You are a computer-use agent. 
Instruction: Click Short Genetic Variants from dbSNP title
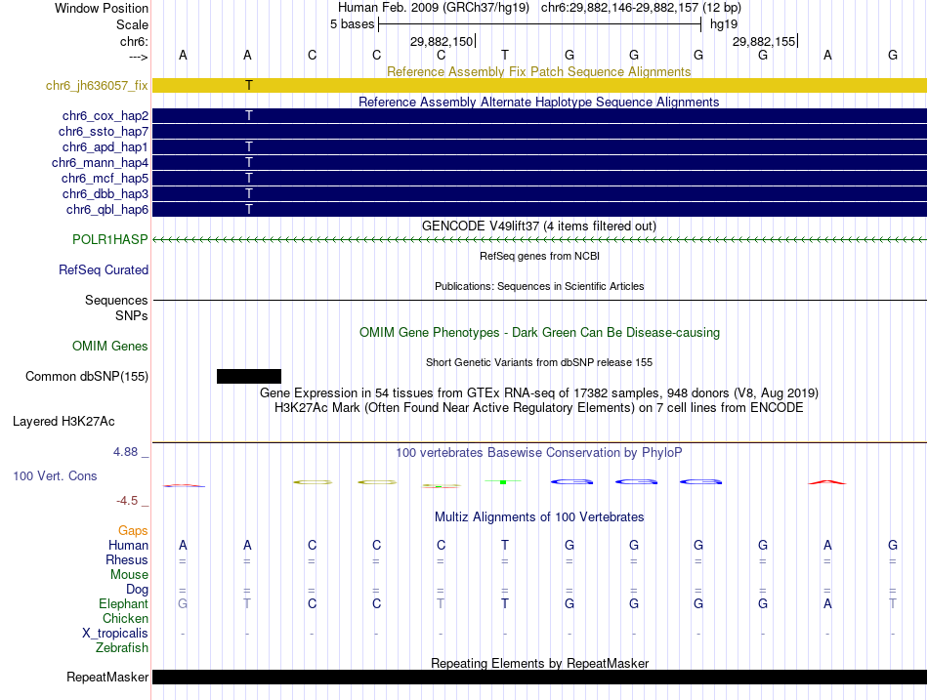coord(539,362)
